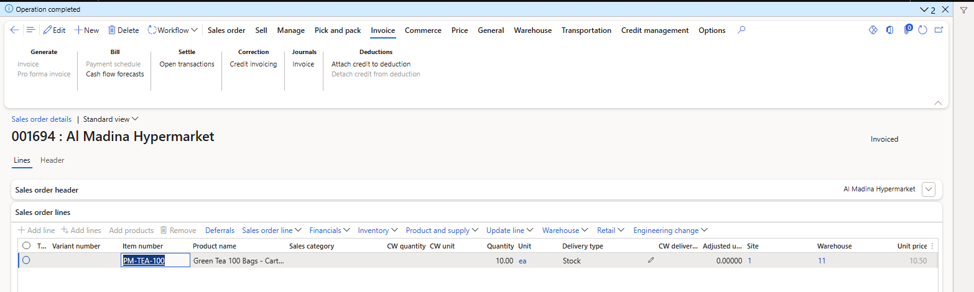974x292 pixels.
Task: Refresh the page
Action: click(922, 30)
